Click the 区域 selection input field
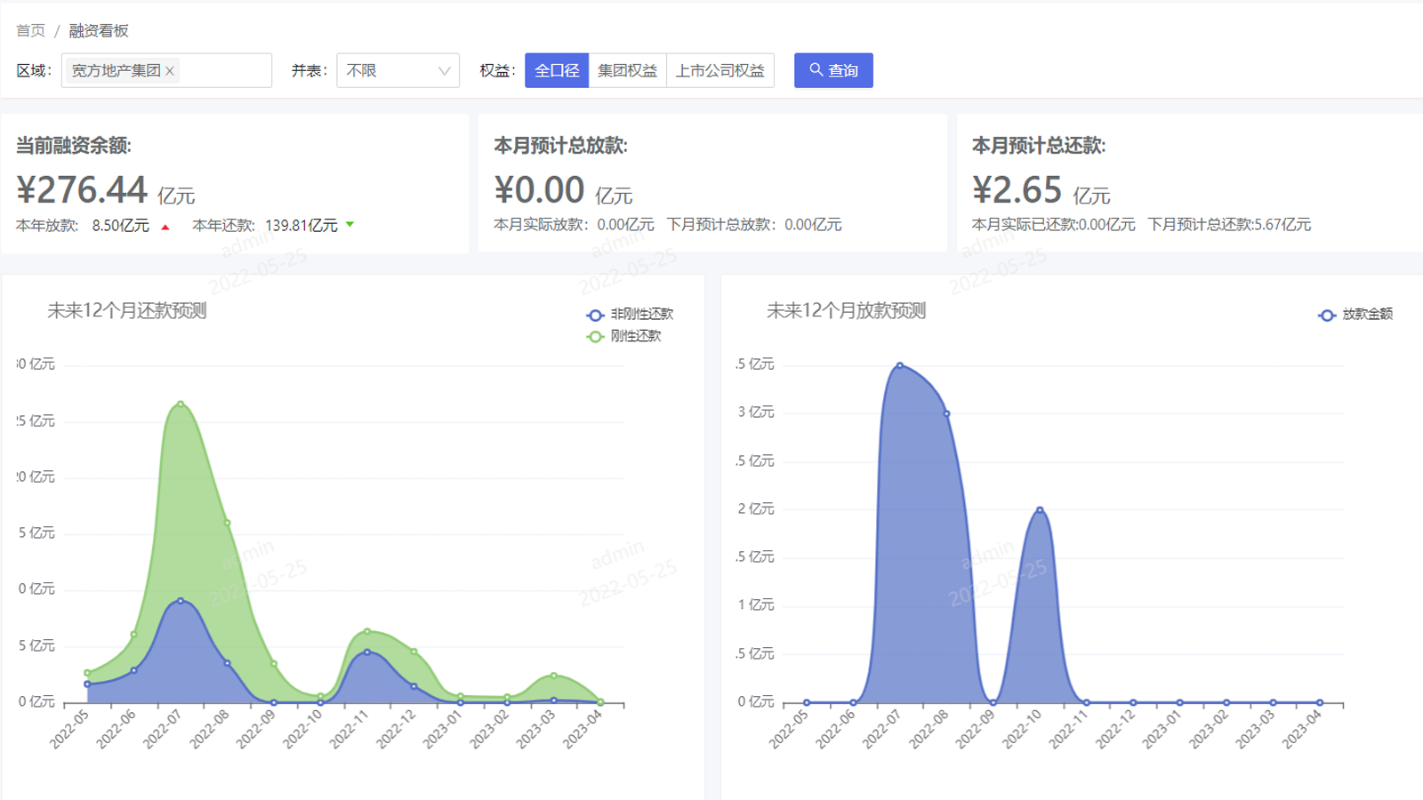The image size is (1423, 800). [166, 70]
